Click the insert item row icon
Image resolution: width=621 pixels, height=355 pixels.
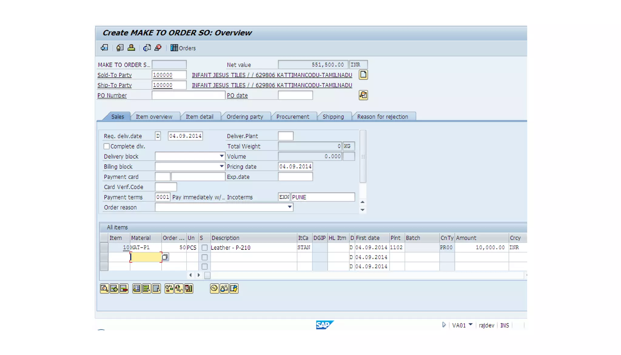coord(114,288)
